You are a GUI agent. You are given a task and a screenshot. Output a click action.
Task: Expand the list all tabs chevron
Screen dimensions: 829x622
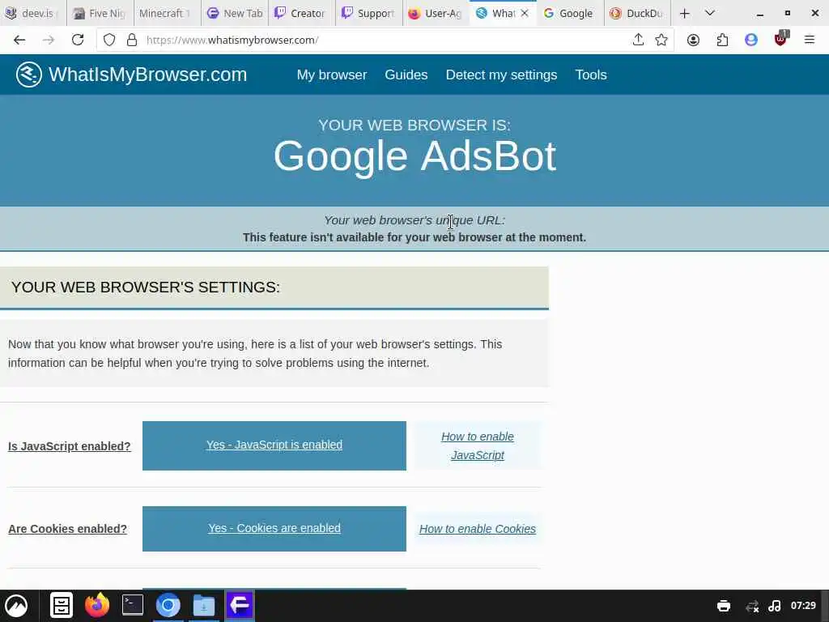coord(710,13)
